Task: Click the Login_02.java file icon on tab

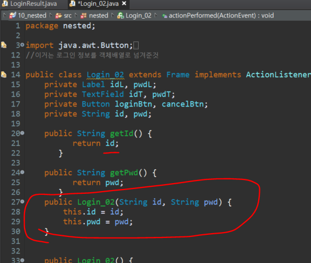Action: pyautogui.click(x=73, y=3)
